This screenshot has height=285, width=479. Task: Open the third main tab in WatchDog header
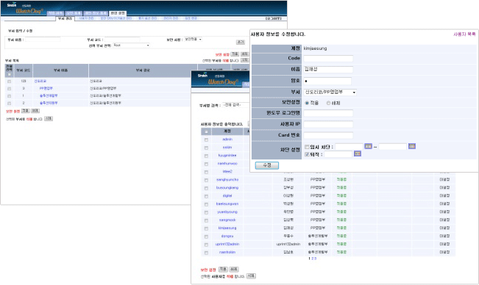[x=96, y=13]
